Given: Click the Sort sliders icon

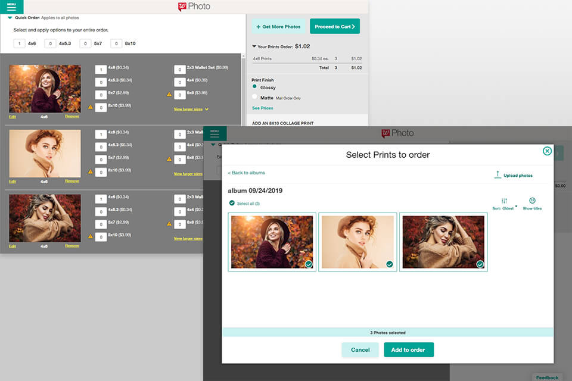Looking at the screenshot, I should click(x=504, y=201).
